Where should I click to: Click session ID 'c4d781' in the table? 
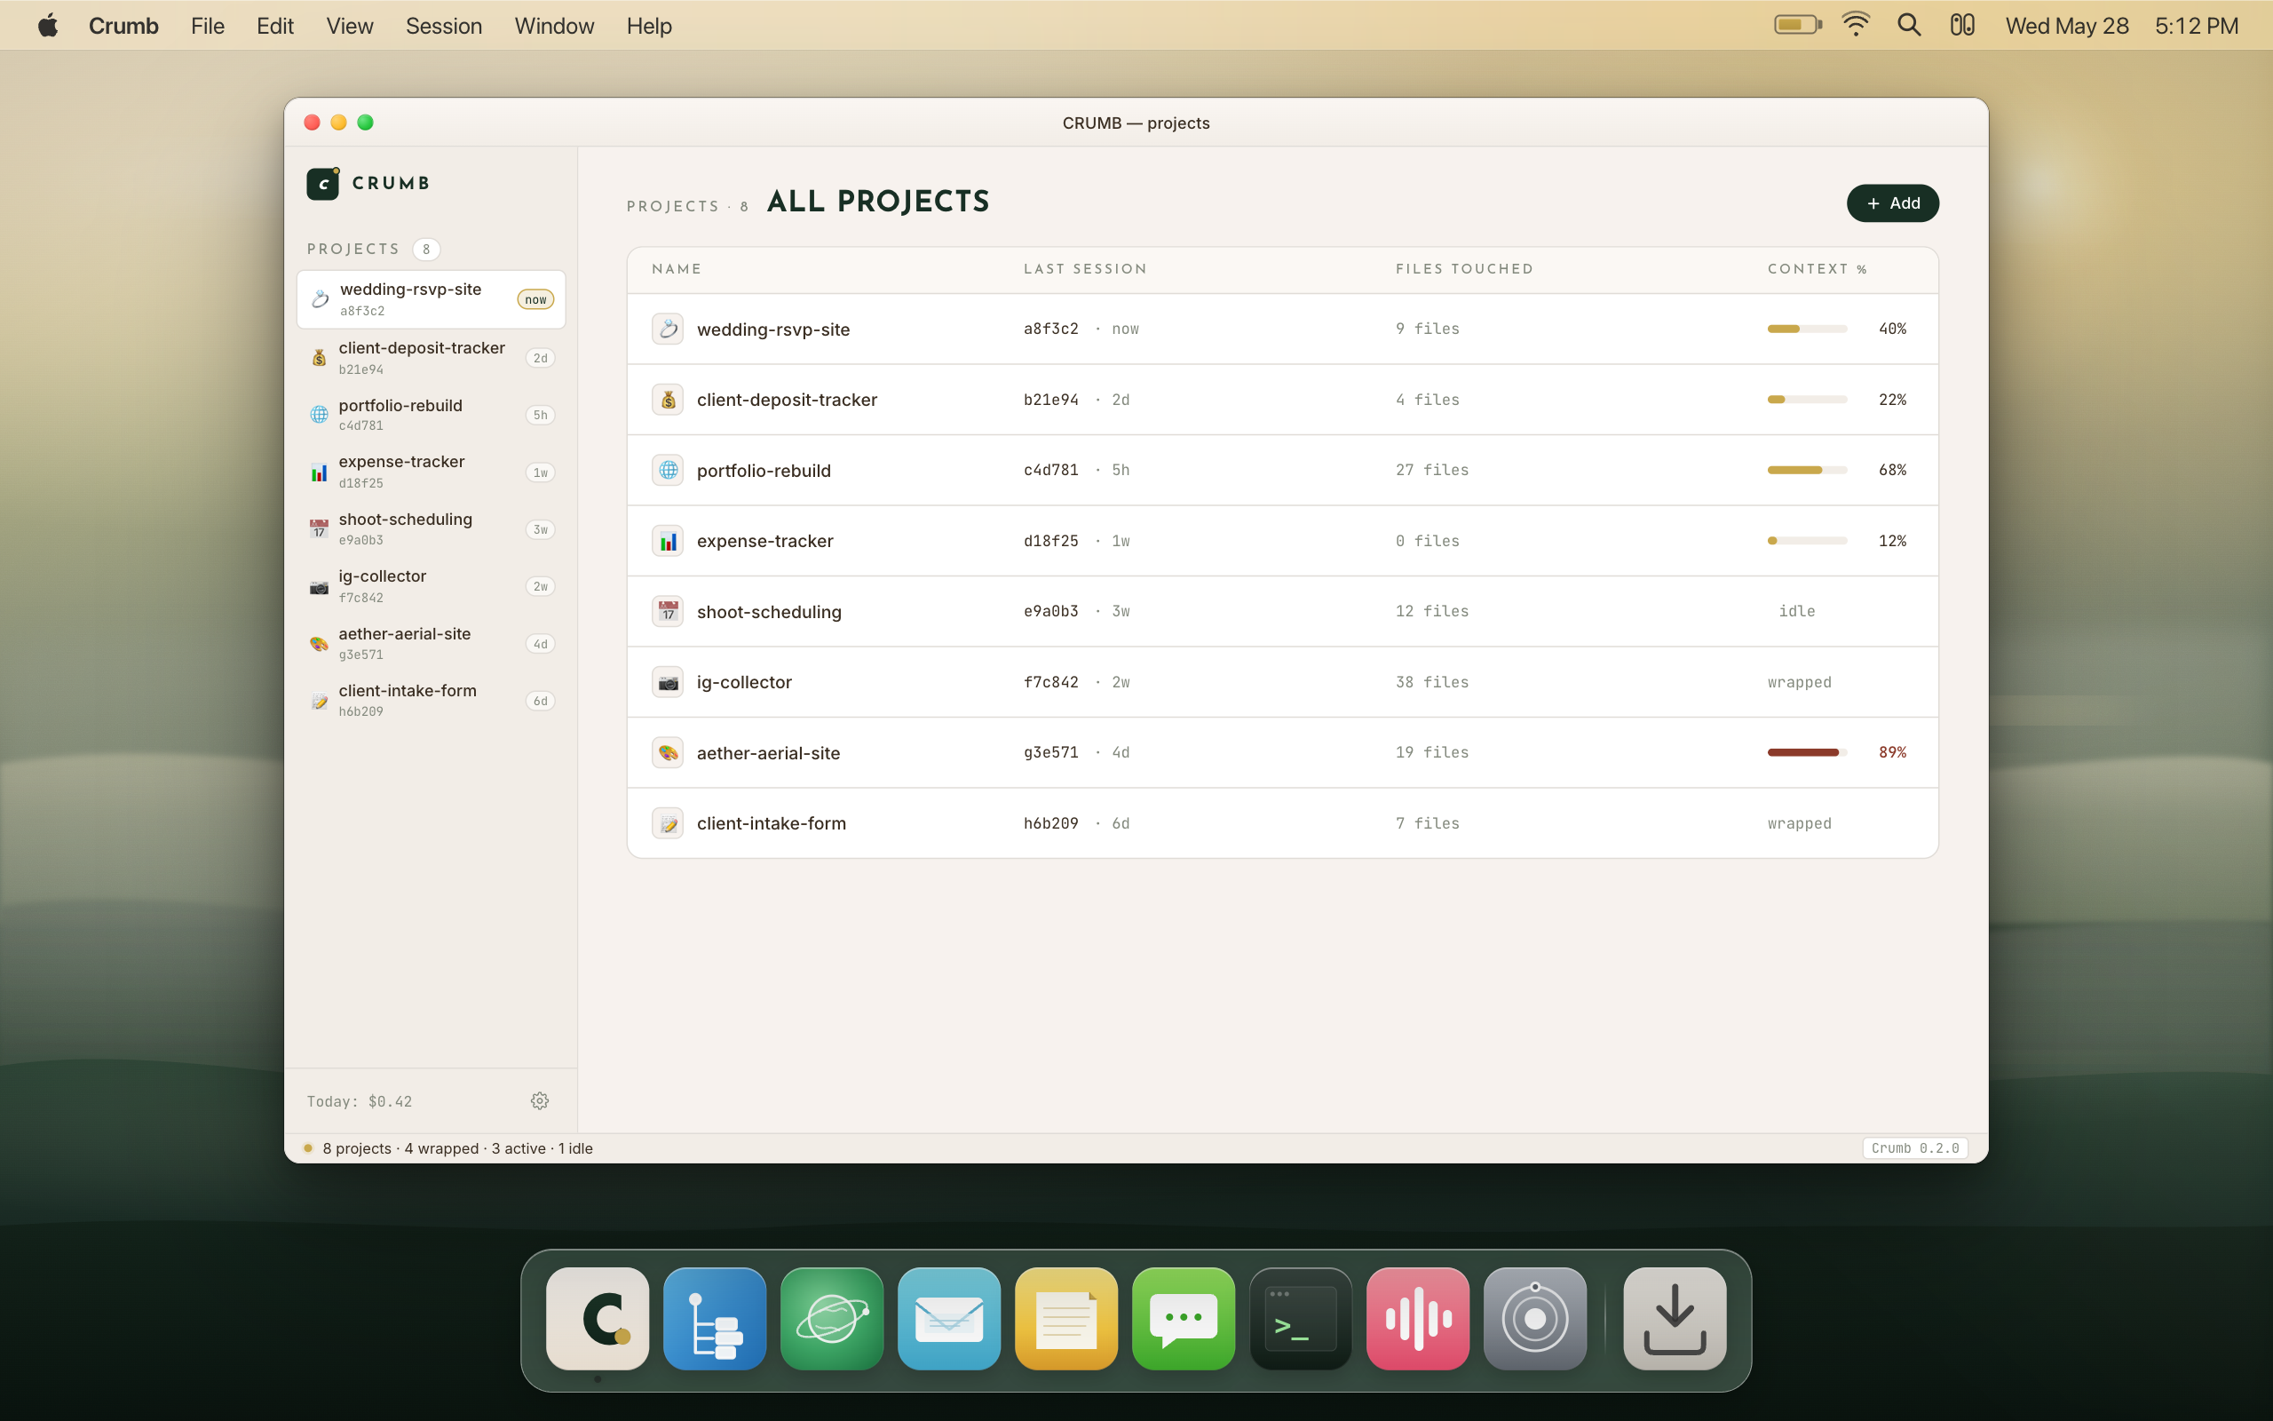(x=1051, y=470)
